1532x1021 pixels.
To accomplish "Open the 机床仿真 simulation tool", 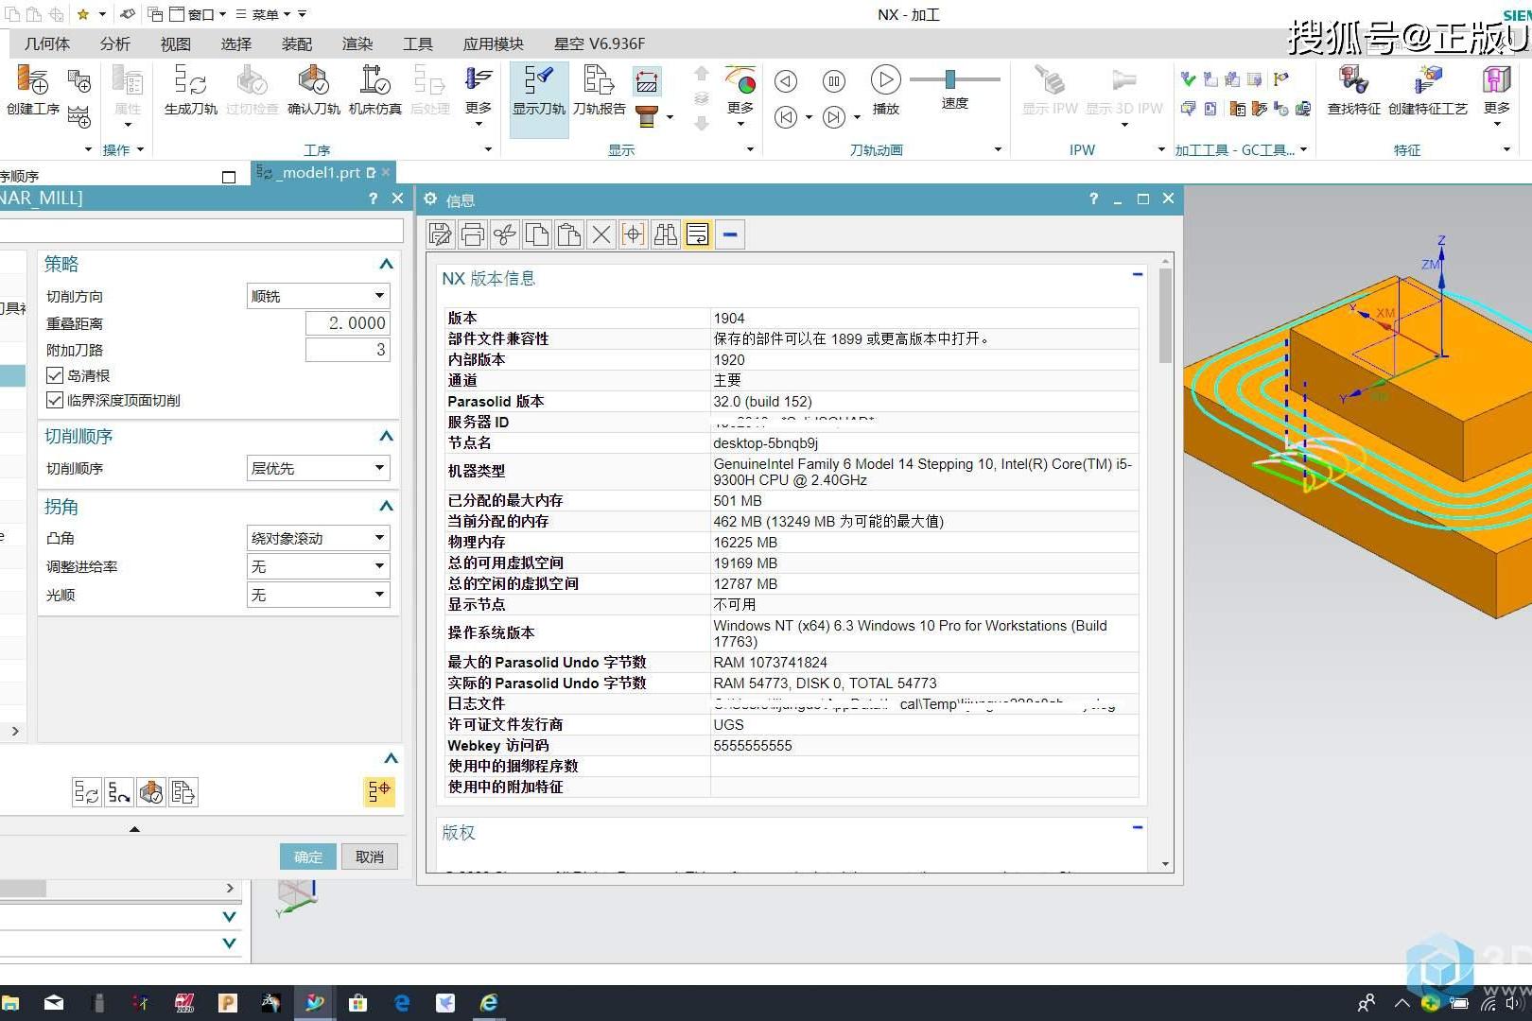I will 374,90.
